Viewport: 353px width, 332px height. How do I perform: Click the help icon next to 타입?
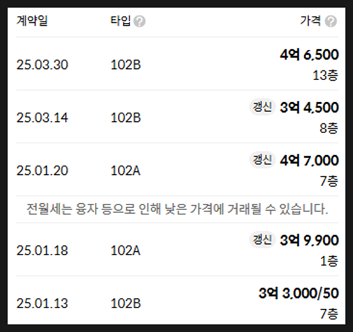tap(139, 22)
